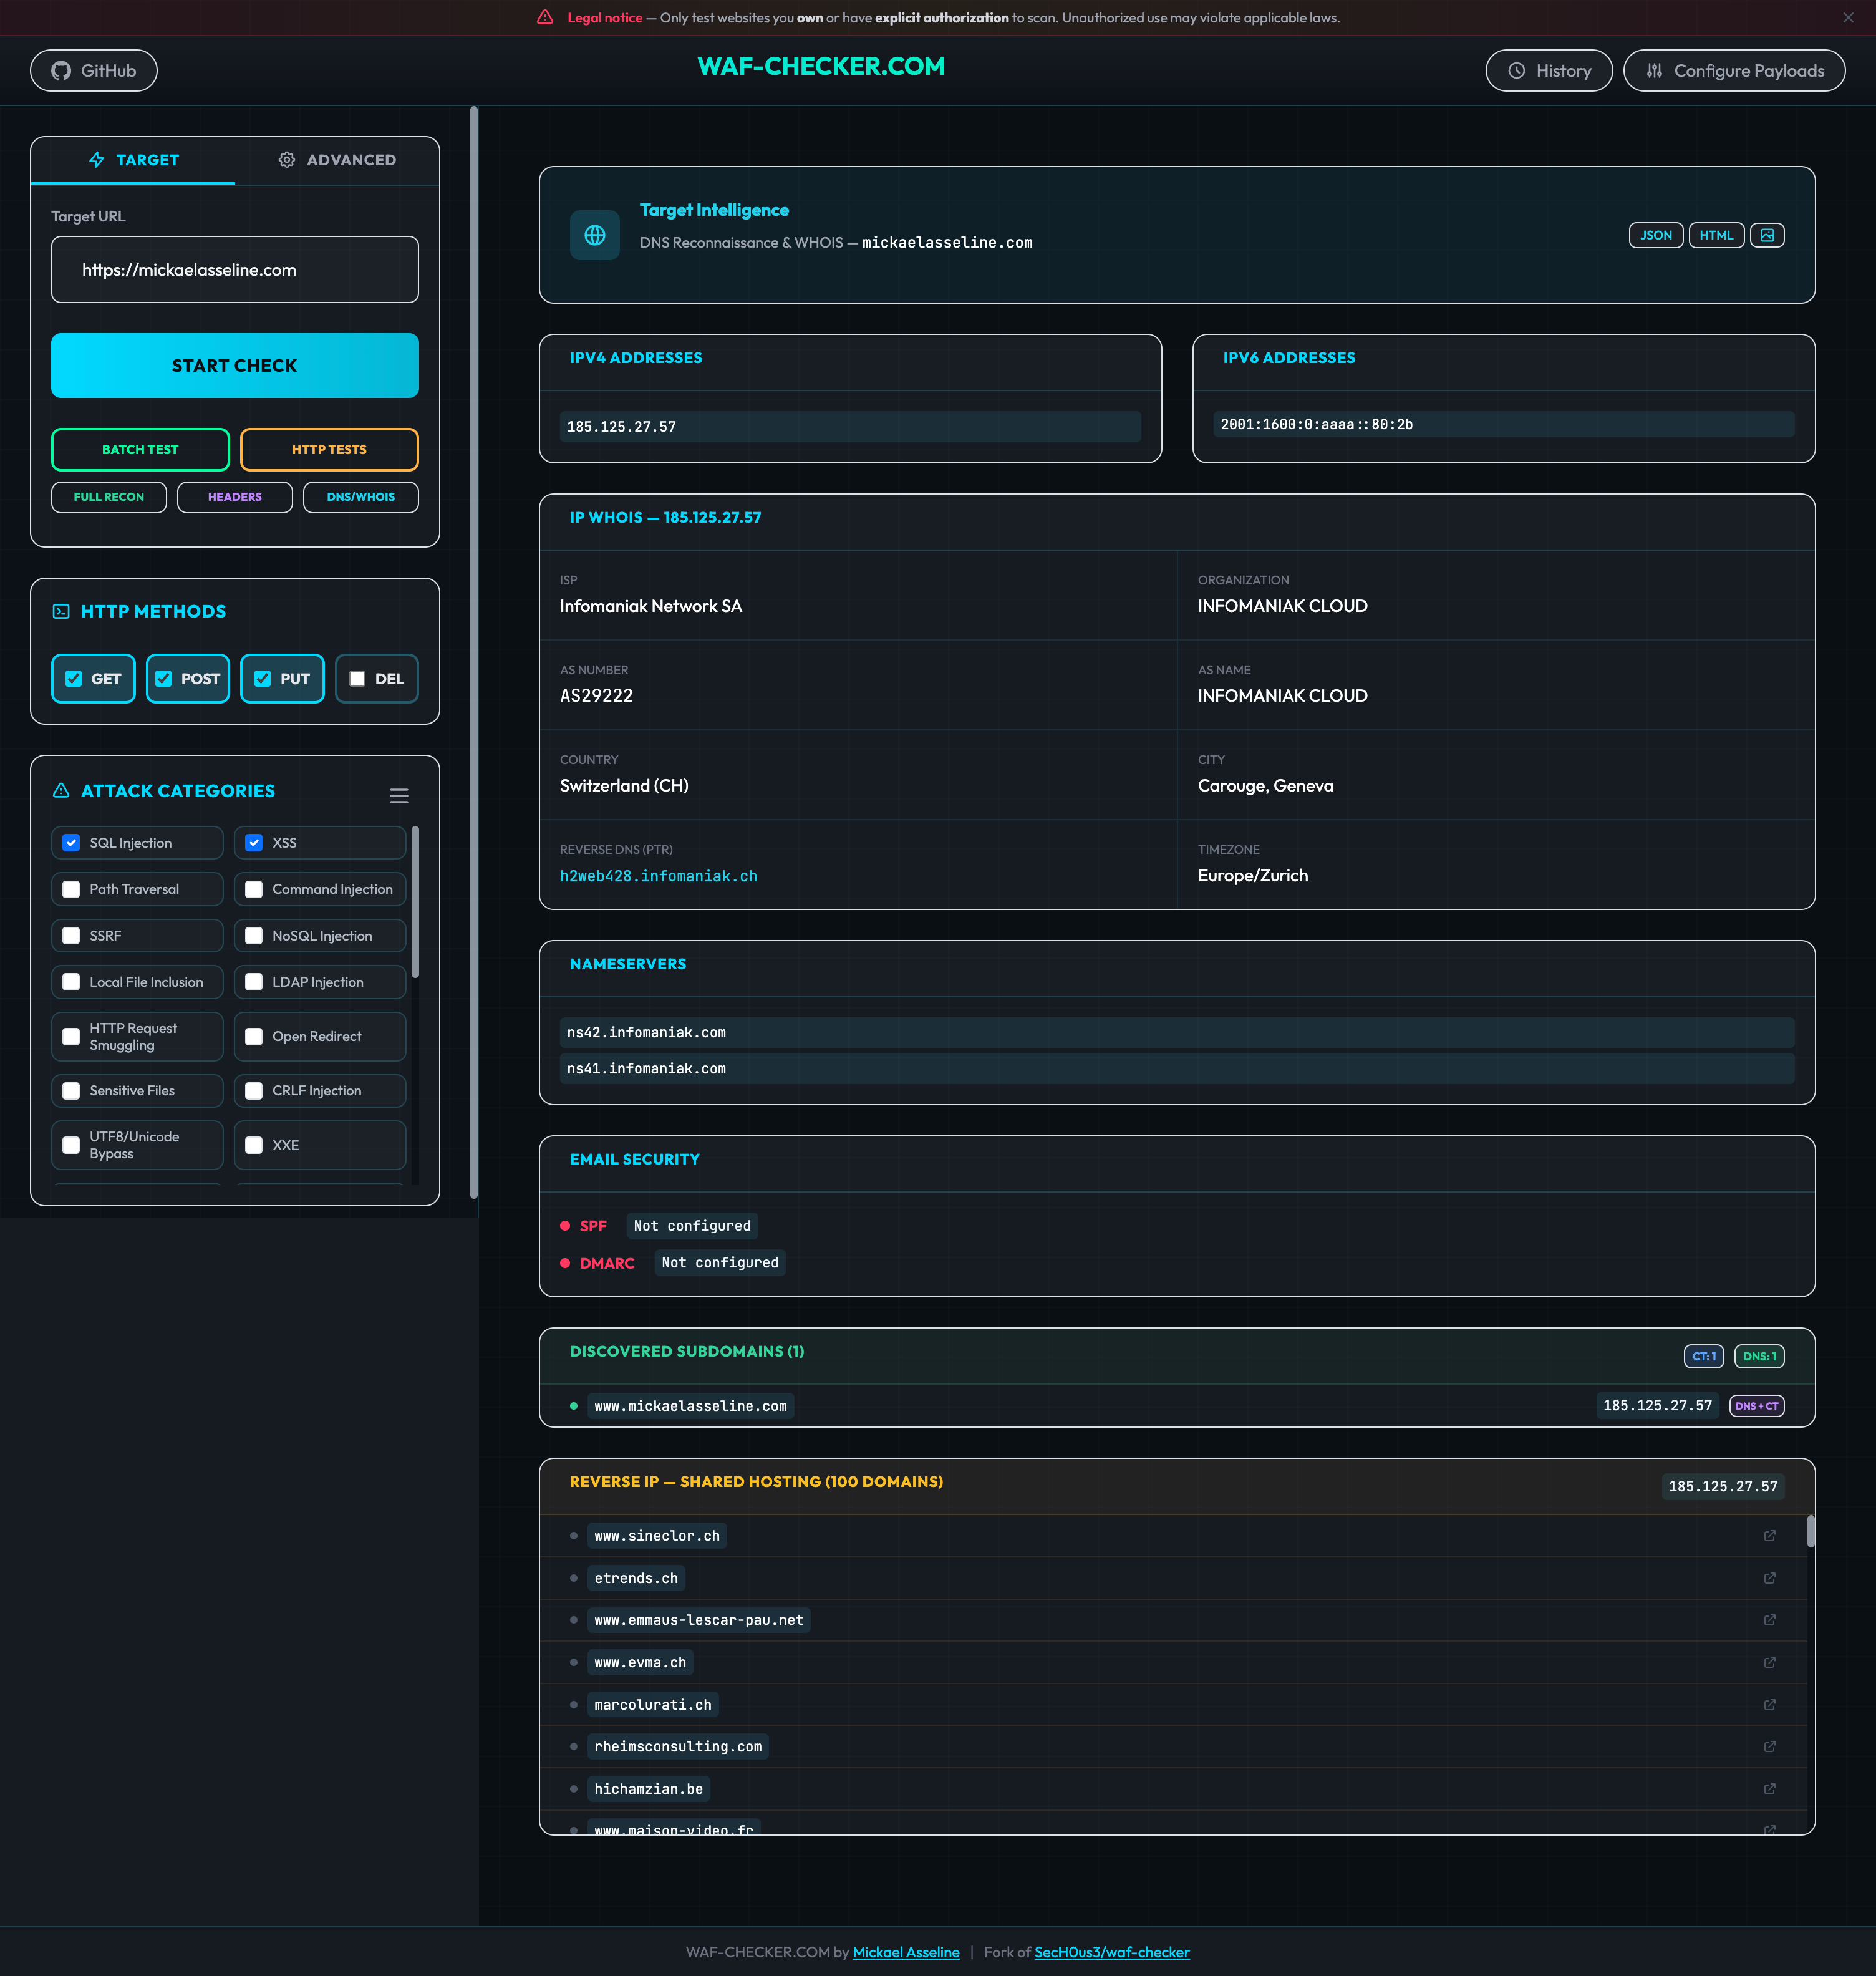This screenshot has height=1976, width=1876.
Task: Click the warning icon beside ATTACK CATEGORIES
Action: (x=61, y=790)
